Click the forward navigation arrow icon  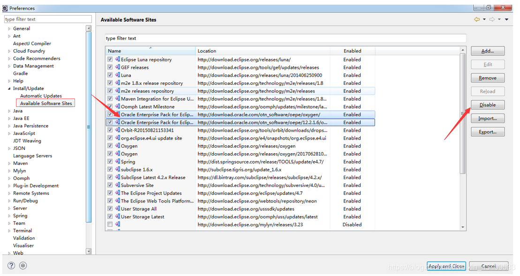(x=492, y=19)
